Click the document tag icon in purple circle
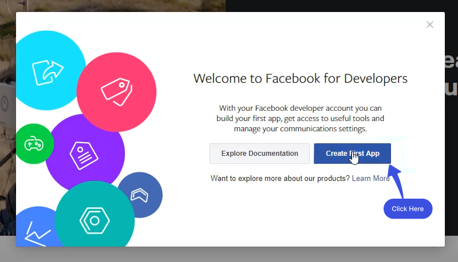Viewport: 458px width, 262px height. click(84, 155)
